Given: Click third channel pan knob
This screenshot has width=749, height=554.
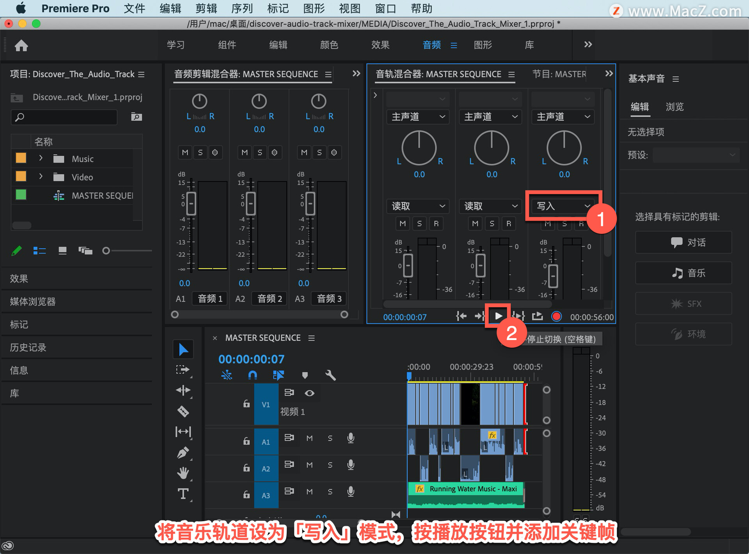Looking at the screenshot, I should click(564, 148).
